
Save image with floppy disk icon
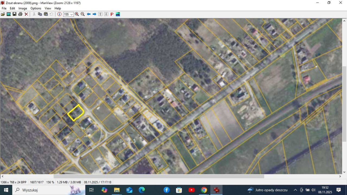coord(14,14)
